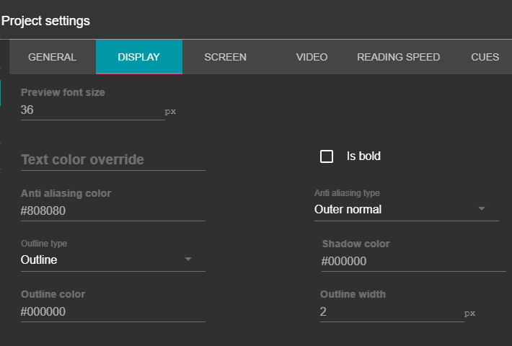Click the 'Outline' selected value in Outline type
This screenshot has height=346, width=512.
tap(39, 260)
